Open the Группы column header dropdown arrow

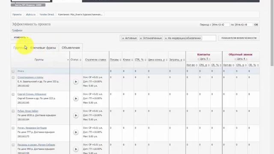[x=68, y=60]
